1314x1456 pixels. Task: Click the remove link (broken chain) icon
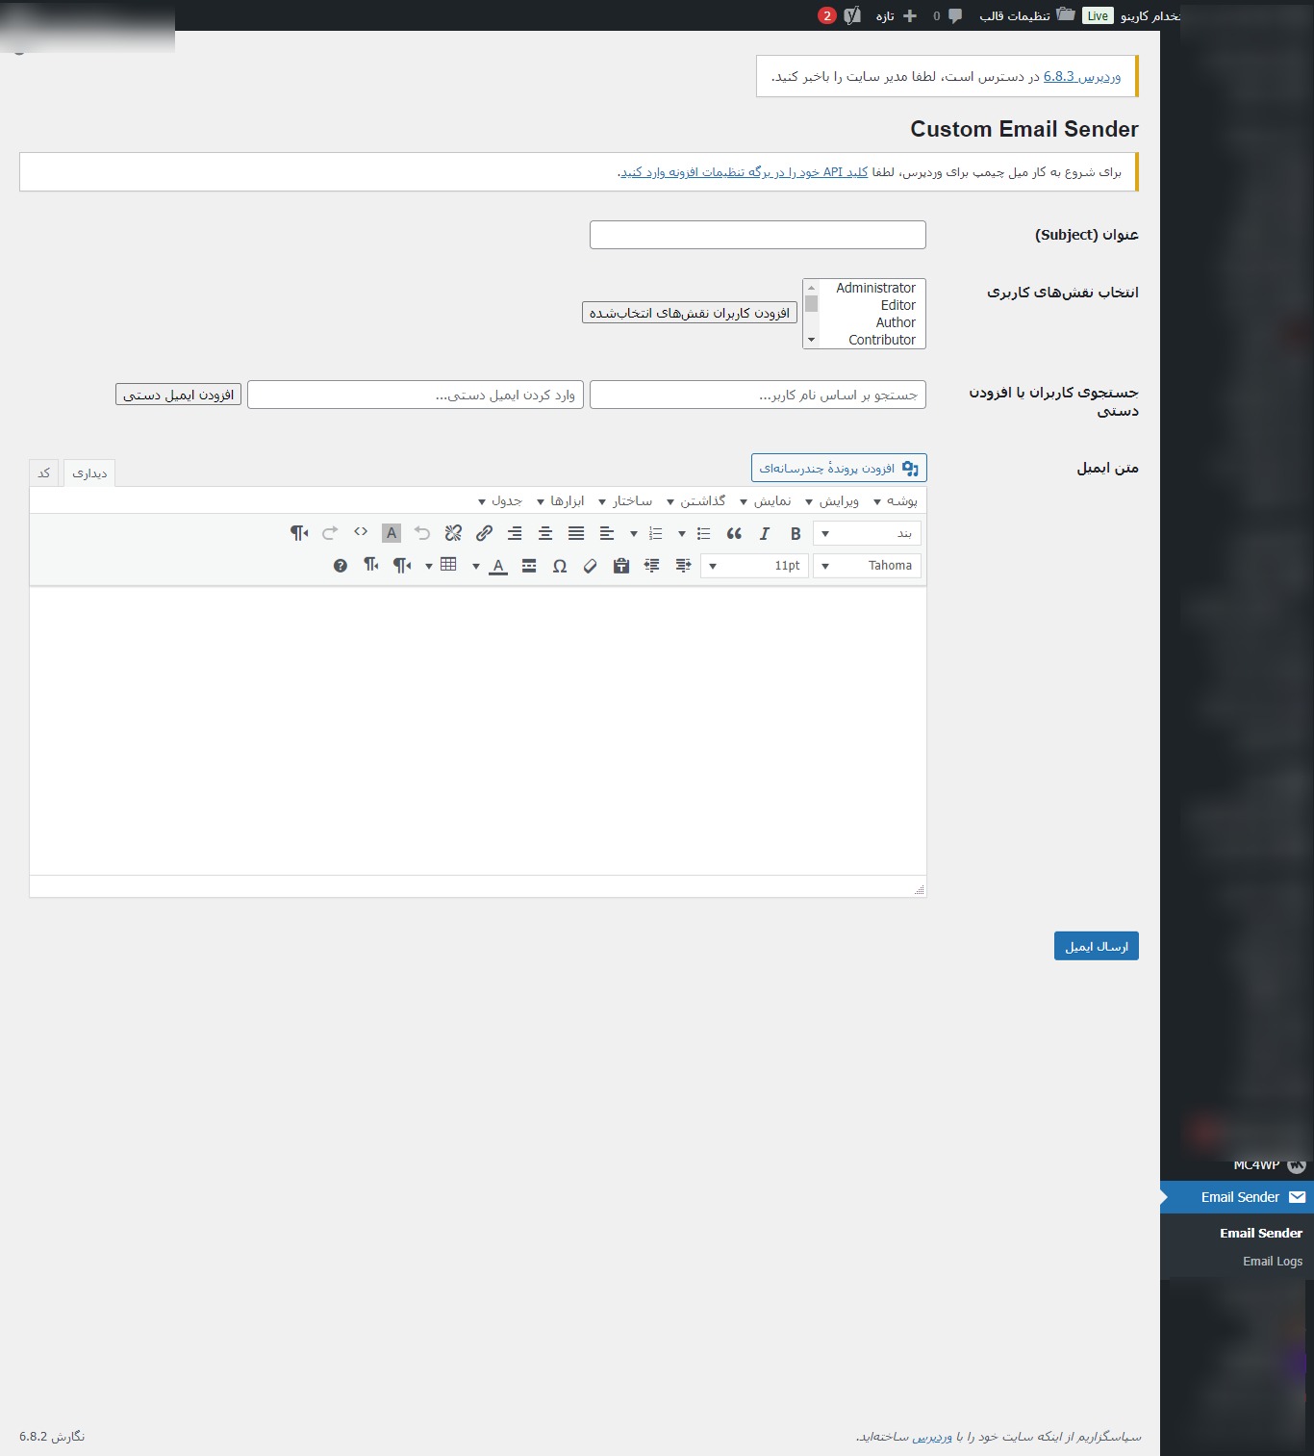pyautogui.click(x=453, y=533)
